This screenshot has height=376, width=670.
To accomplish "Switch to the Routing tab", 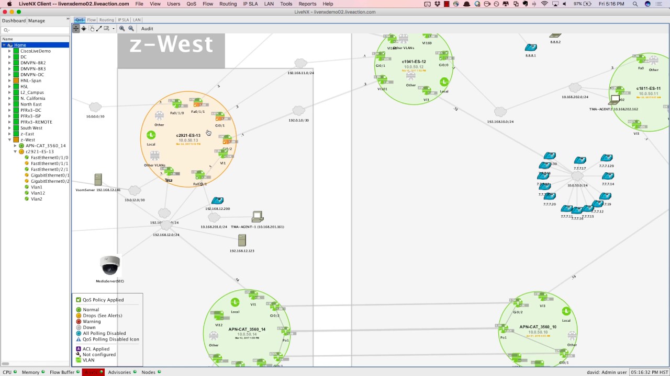I will (106, 20).
